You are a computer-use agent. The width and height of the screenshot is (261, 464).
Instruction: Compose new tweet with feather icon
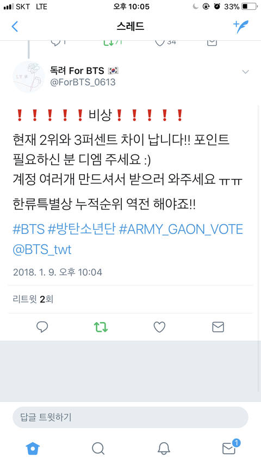pos(241,27)
